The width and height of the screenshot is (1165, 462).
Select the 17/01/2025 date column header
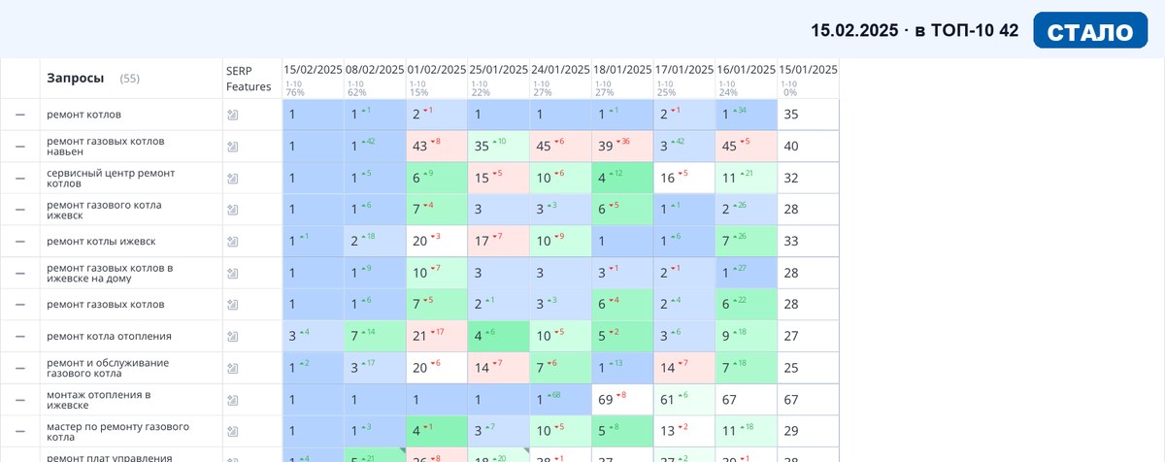tap(684, 70)
